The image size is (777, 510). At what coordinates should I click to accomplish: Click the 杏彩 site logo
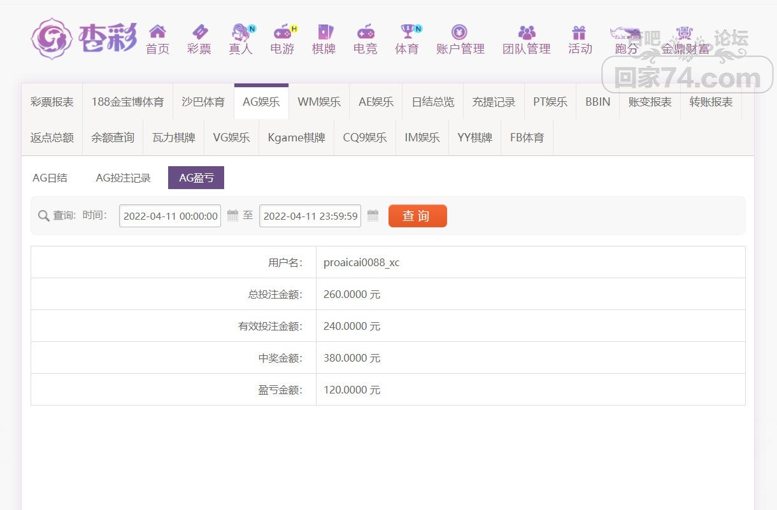(84, 39)
